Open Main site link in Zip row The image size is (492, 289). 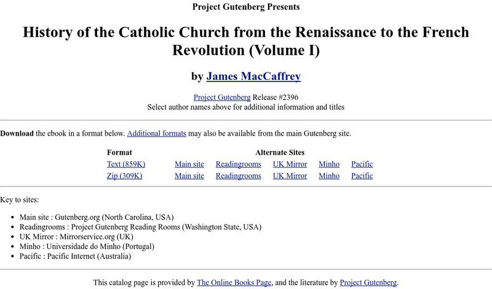pyautogui.click(x=189, y=175)
